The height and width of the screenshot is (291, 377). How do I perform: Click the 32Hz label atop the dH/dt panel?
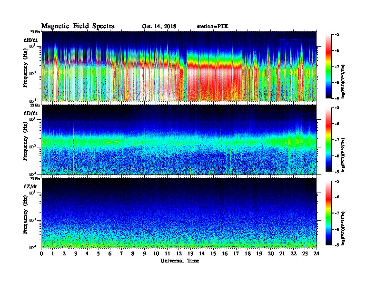click(x=35, y=32)
